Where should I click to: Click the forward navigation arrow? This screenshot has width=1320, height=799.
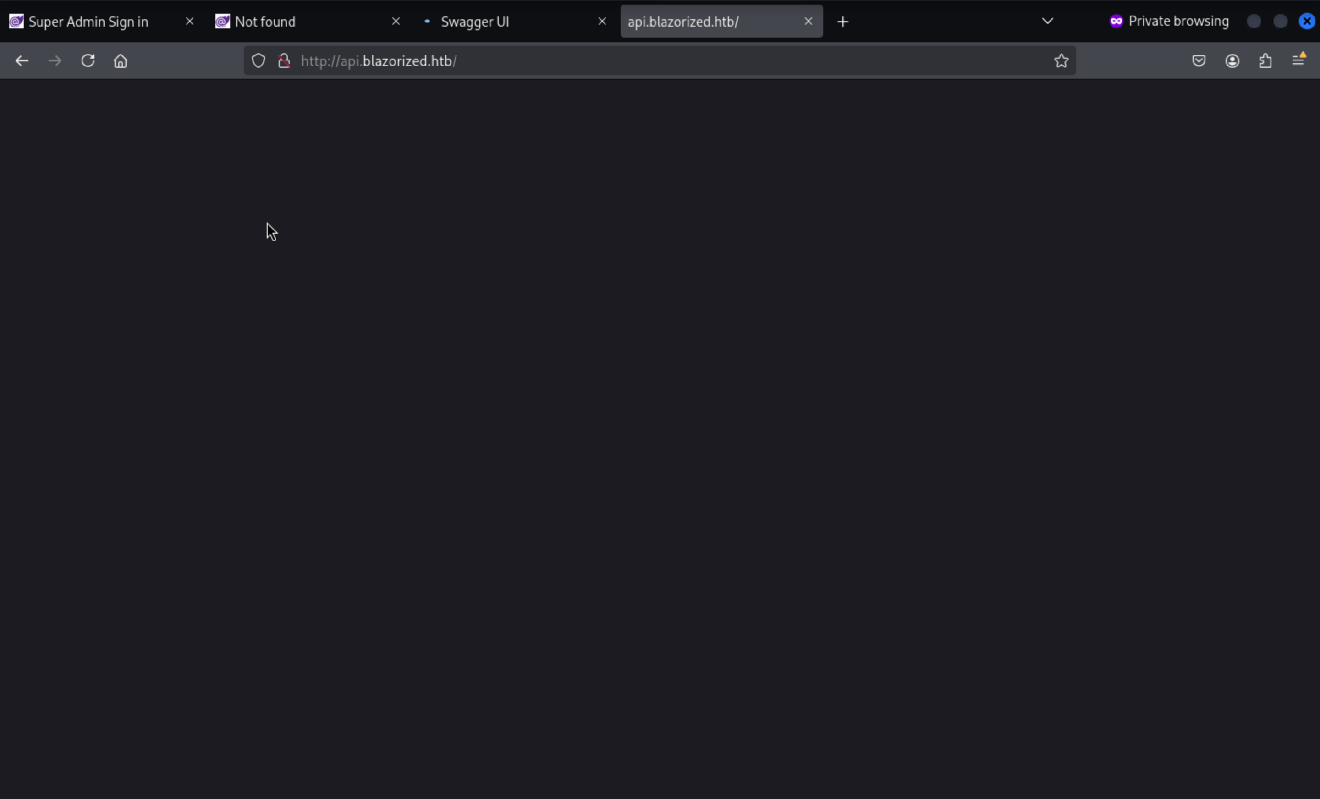(55, 61)
